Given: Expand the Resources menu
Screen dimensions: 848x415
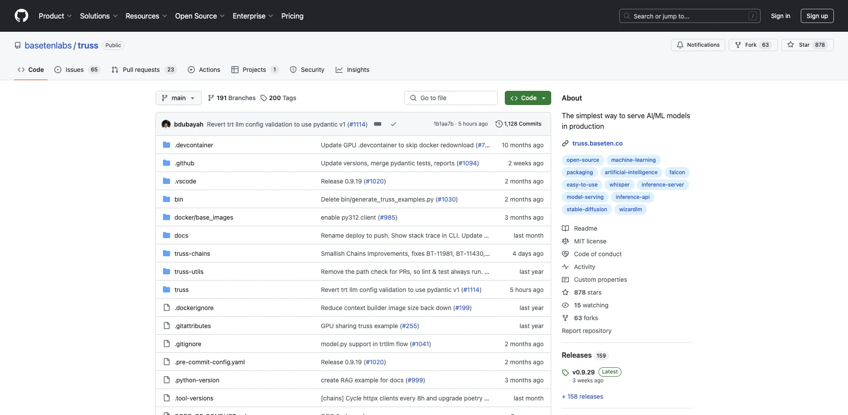Looking at the screenshot, I should coord(146,16).
